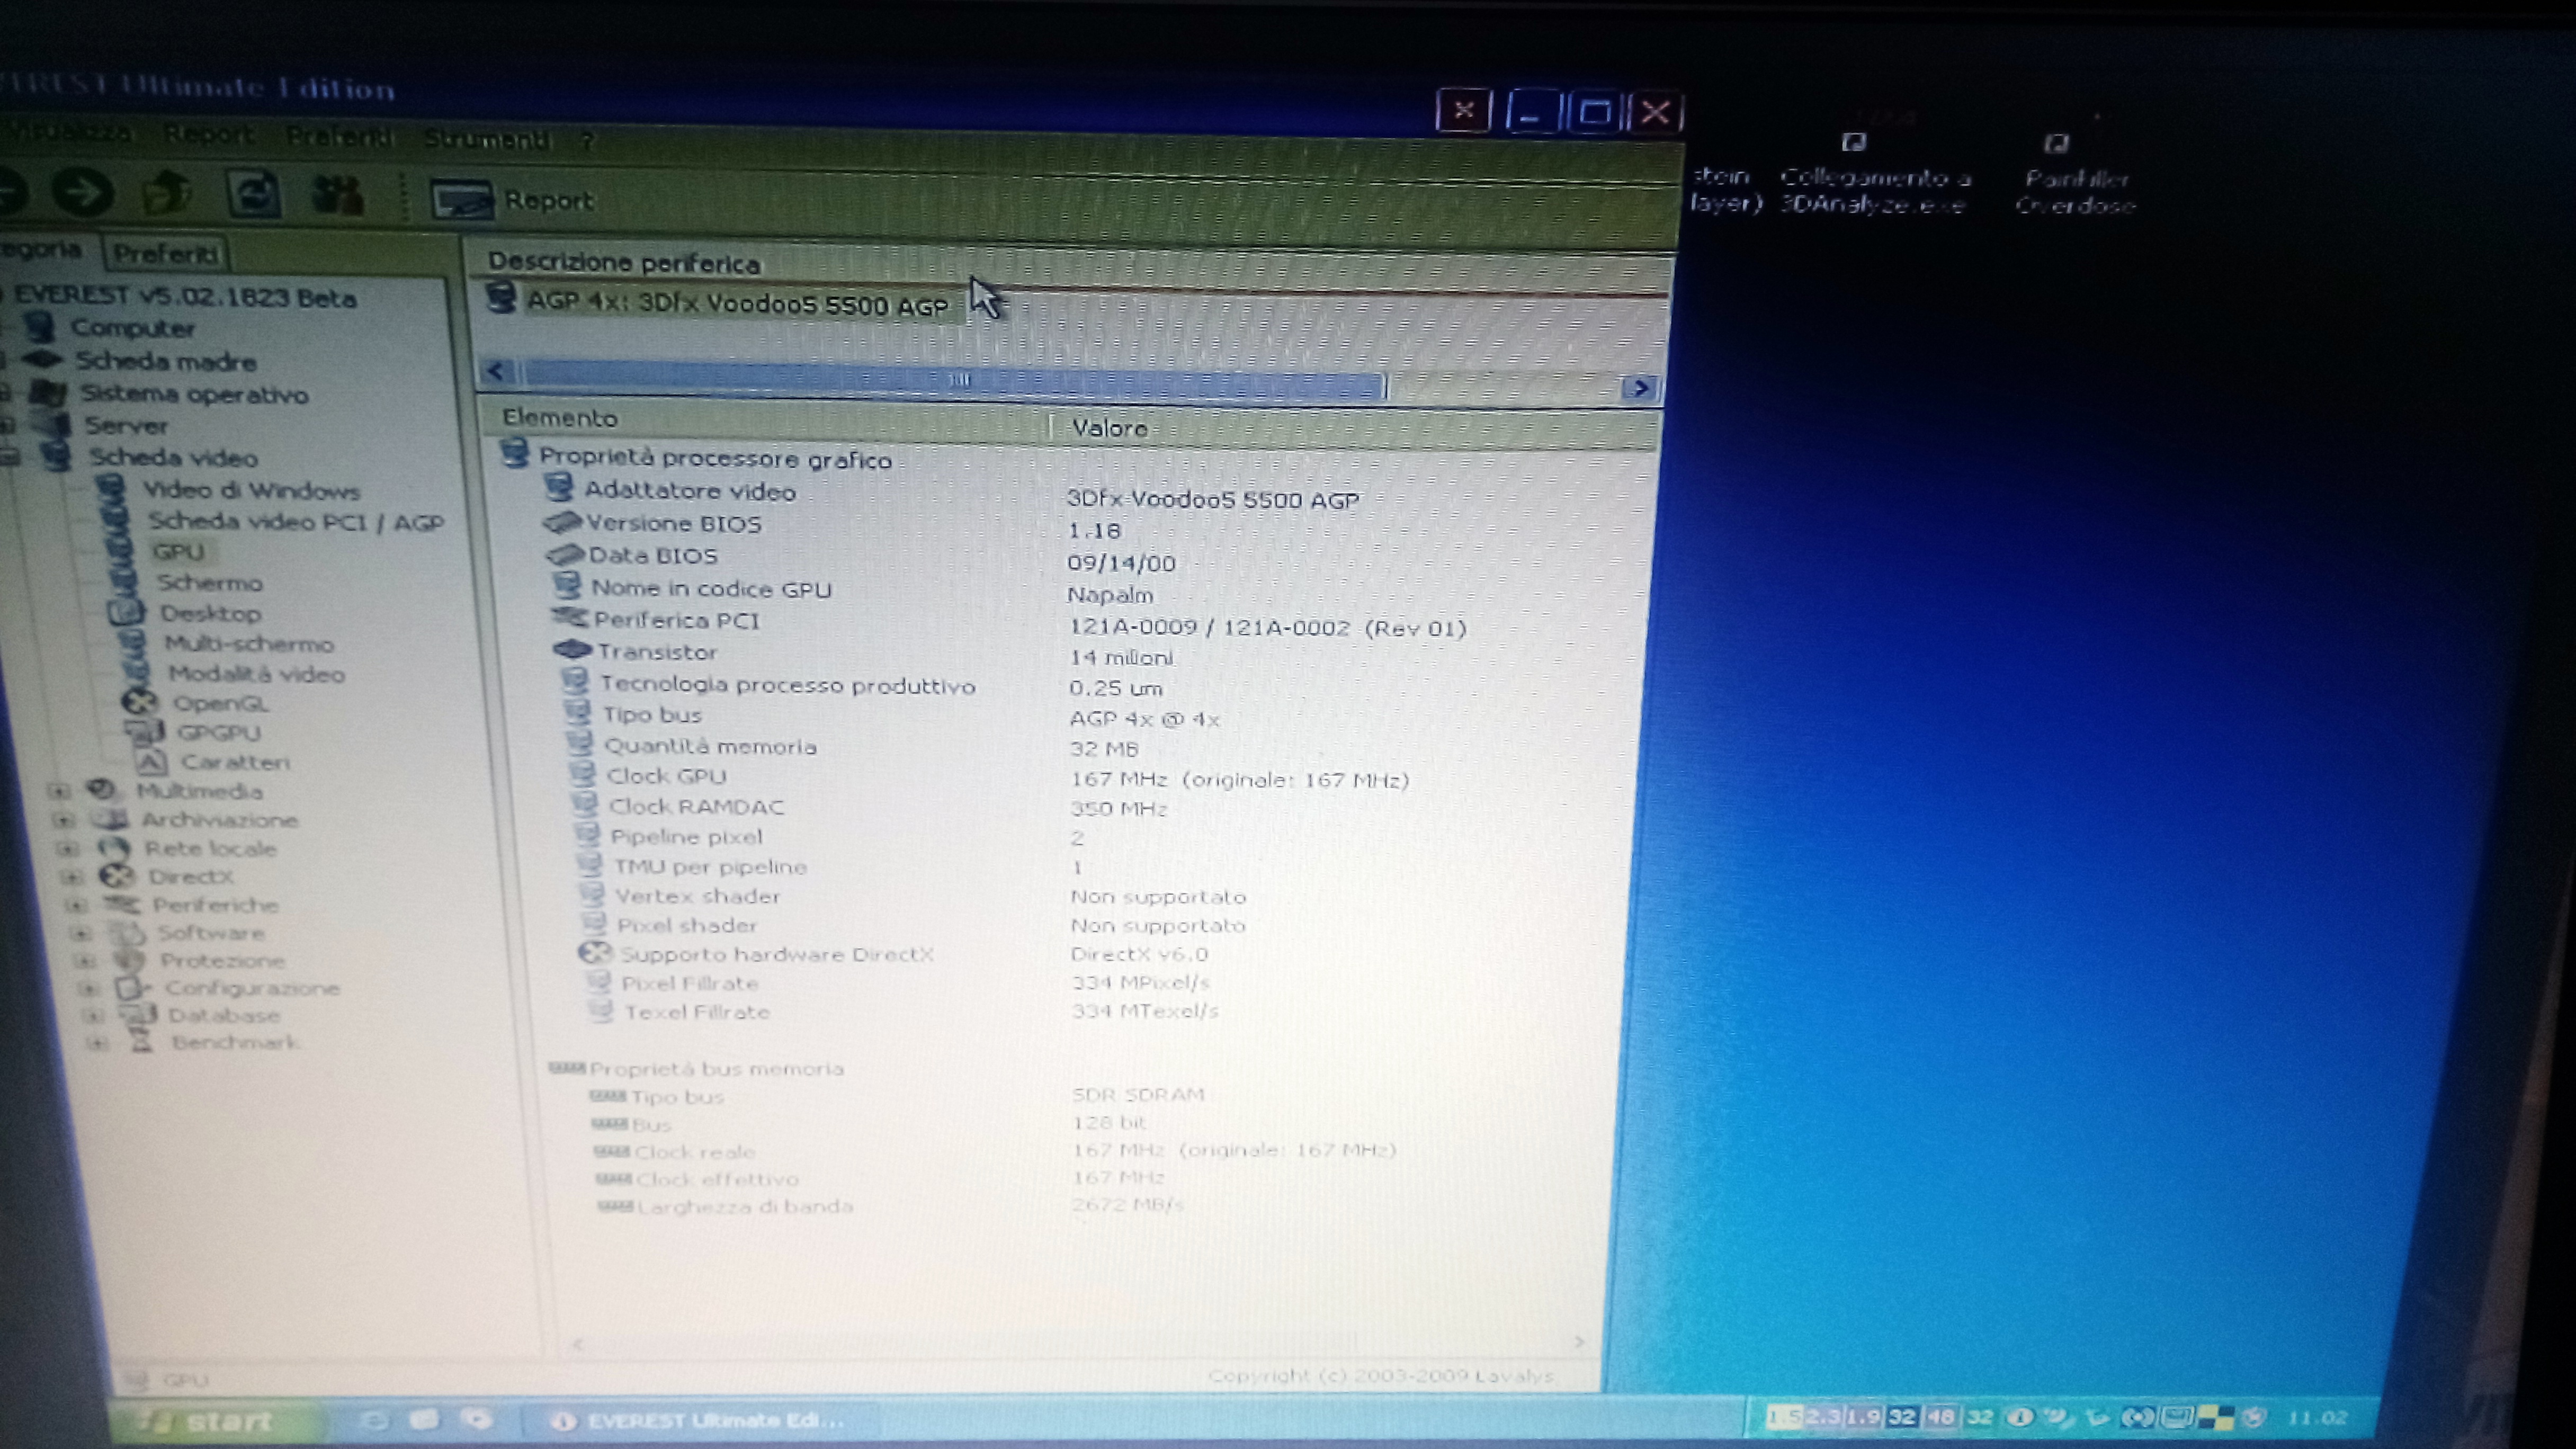Click horizontal scrollbar thumb in device list
Screen dimensions: 2576x1449
point(955,379)
